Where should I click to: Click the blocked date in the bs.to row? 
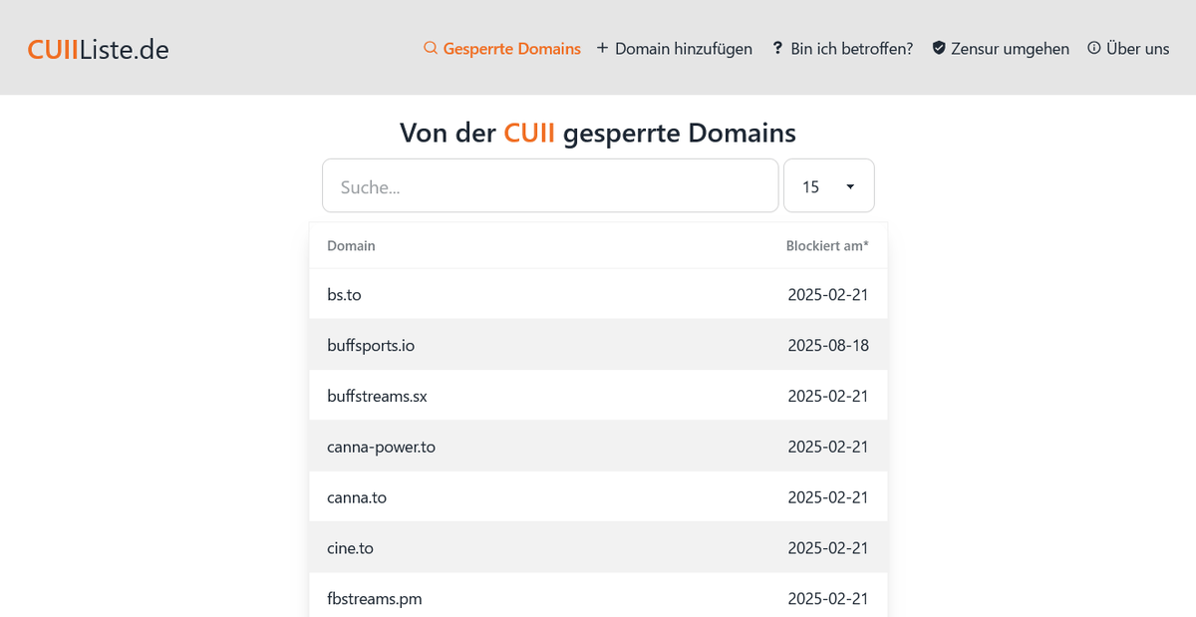coord(828,294)
